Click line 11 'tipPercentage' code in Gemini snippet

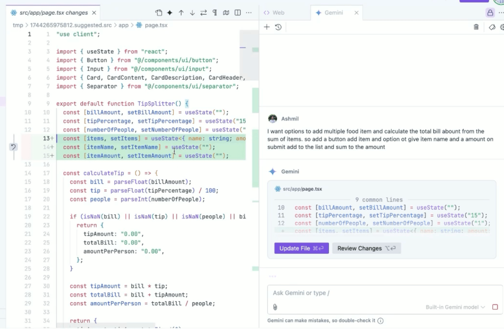(x=391, y=215)
